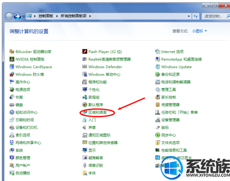Expand address bar history dropdown arrow
The width and height of the screenshot is (230, 181).
(x=189, y=16)
